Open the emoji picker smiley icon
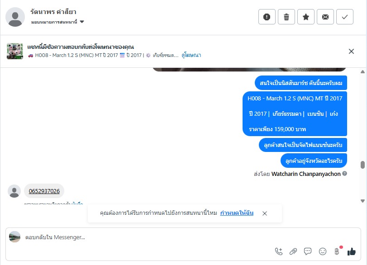Screen dimensions: 367x265 323,251
